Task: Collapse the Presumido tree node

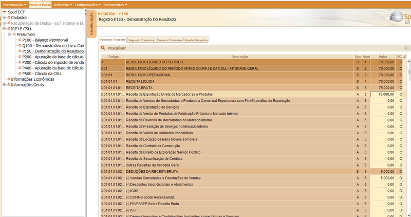Action: coord(10,34)
